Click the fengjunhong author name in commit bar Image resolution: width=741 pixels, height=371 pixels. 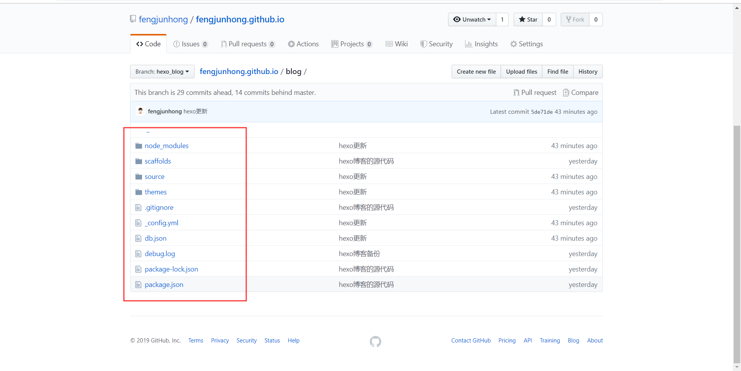click(165, 111)
